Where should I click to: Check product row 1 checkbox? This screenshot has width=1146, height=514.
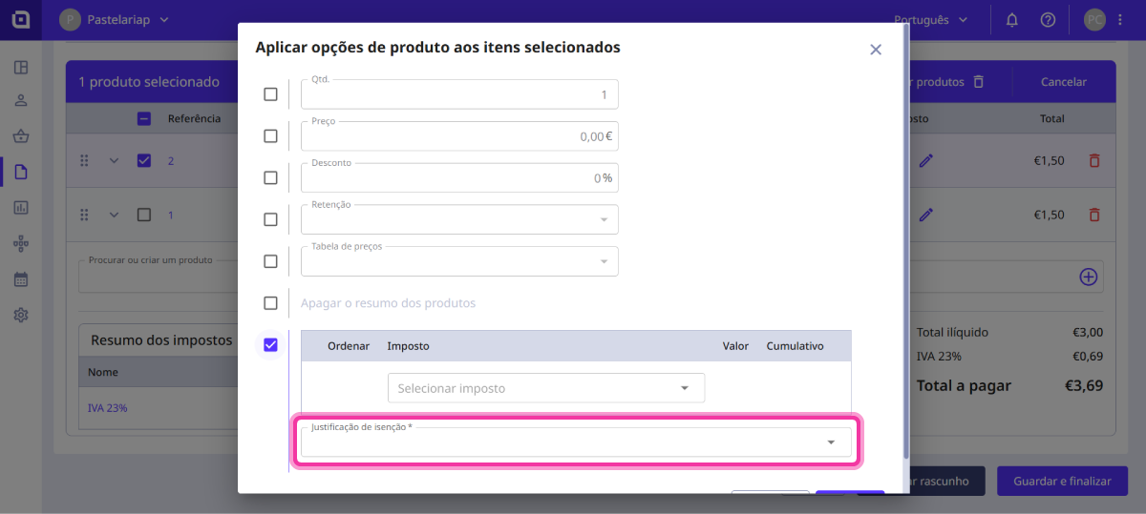pyautogui.click(x=144, y=215)
